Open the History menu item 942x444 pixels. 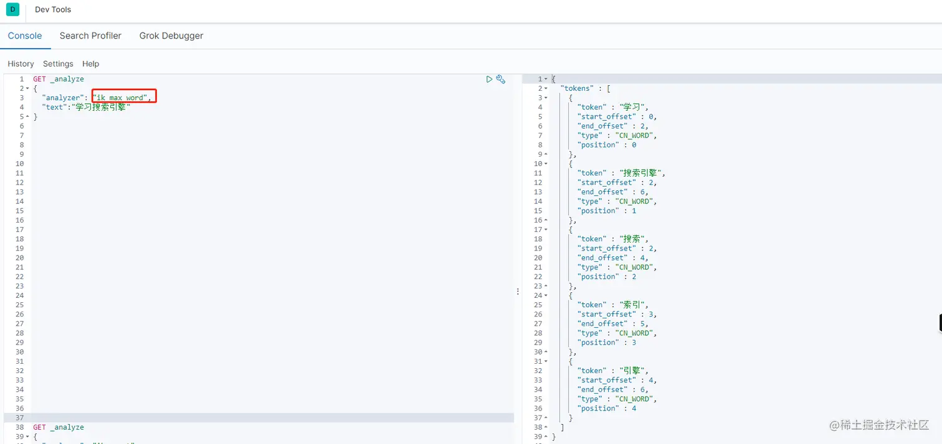pos(21,63)
